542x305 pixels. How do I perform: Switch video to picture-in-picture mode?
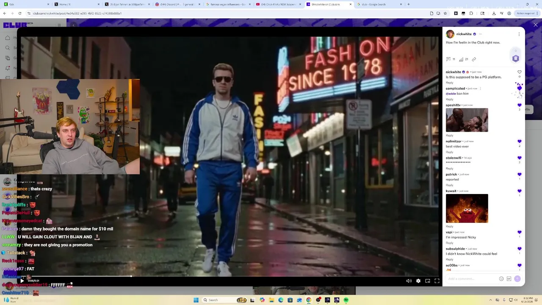(428, 281)
